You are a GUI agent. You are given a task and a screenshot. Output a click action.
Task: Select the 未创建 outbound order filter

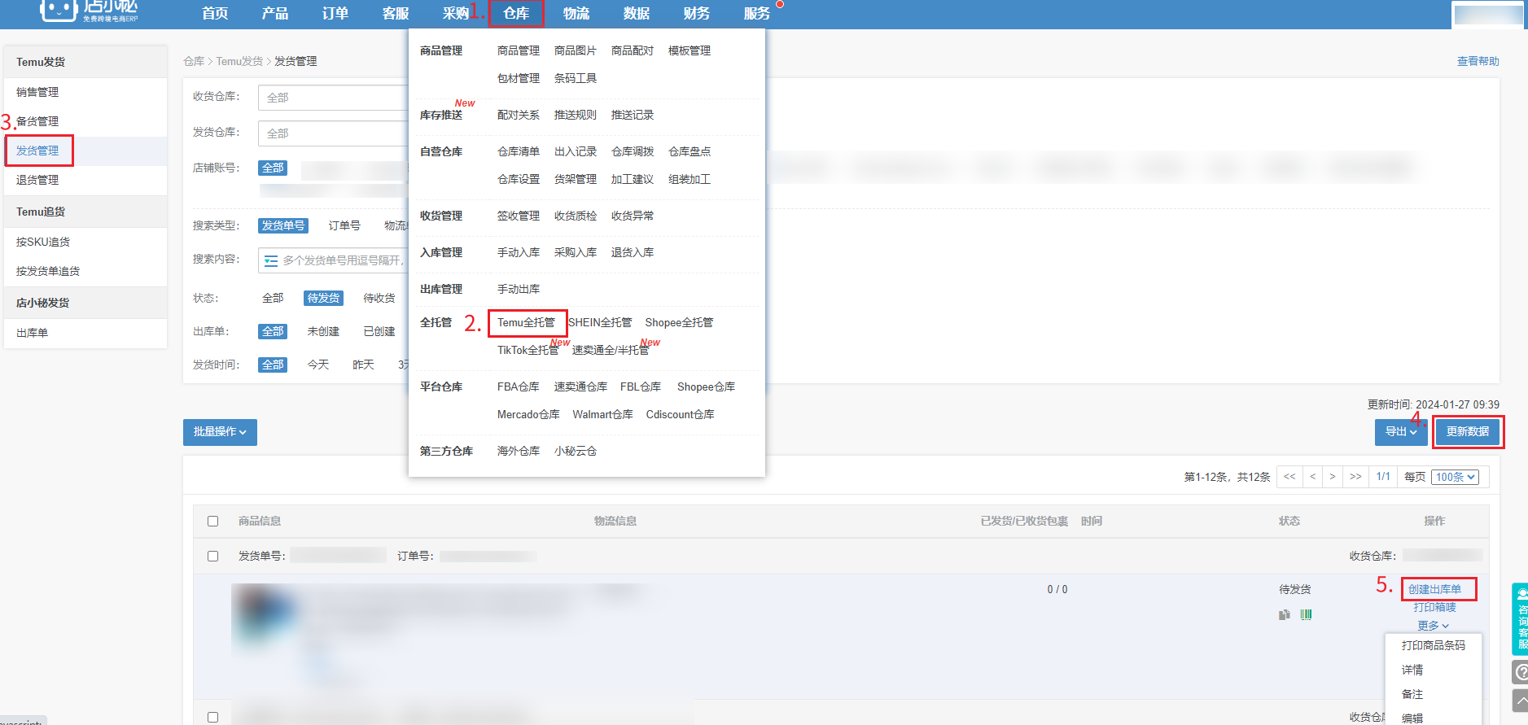click(x=323, y=332)
